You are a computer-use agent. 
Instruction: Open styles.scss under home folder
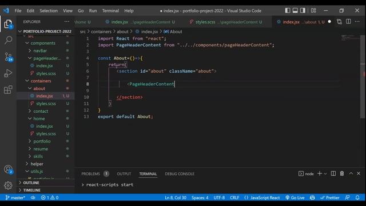46,133
